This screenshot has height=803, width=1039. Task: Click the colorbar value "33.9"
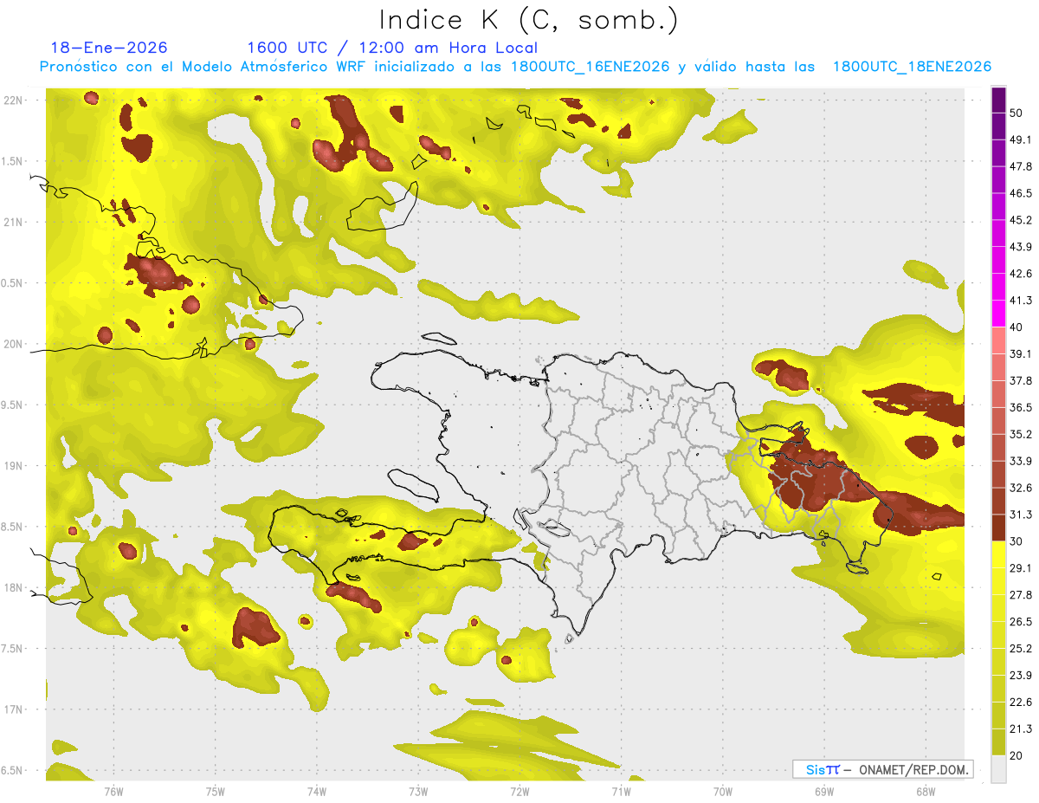[1021, 461]
